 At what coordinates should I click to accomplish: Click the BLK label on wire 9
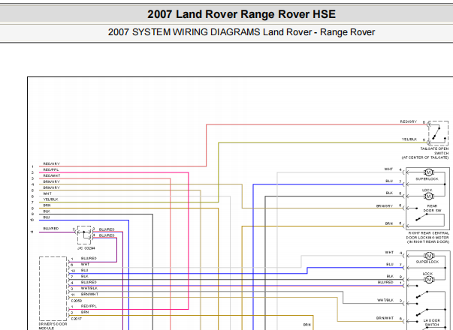pos(47,211)
